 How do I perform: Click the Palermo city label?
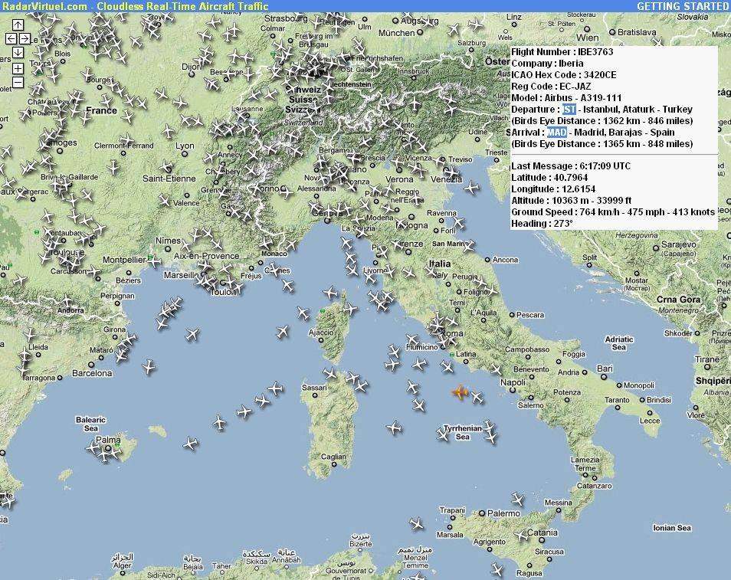[x=503, y=513]
